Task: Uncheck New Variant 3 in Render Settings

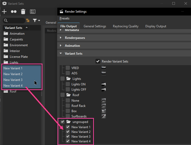Action: [68, 136]
